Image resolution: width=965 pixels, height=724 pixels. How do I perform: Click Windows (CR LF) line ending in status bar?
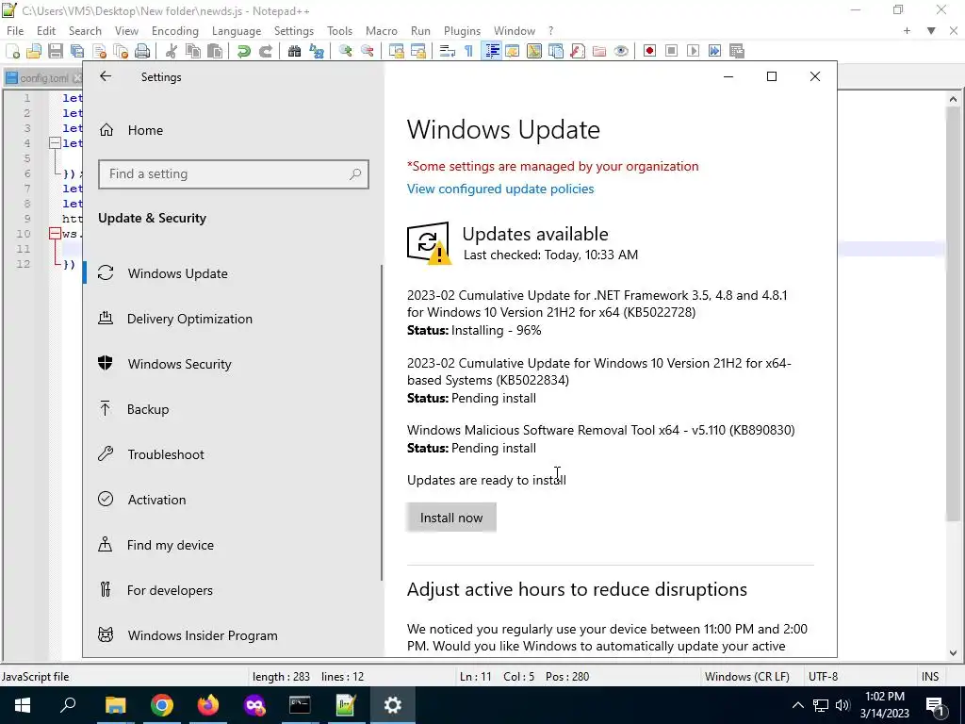point(746,677)
